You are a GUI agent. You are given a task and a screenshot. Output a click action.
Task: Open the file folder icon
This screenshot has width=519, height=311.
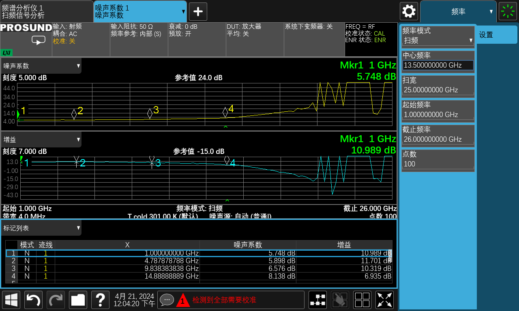[x=78, y=300]
